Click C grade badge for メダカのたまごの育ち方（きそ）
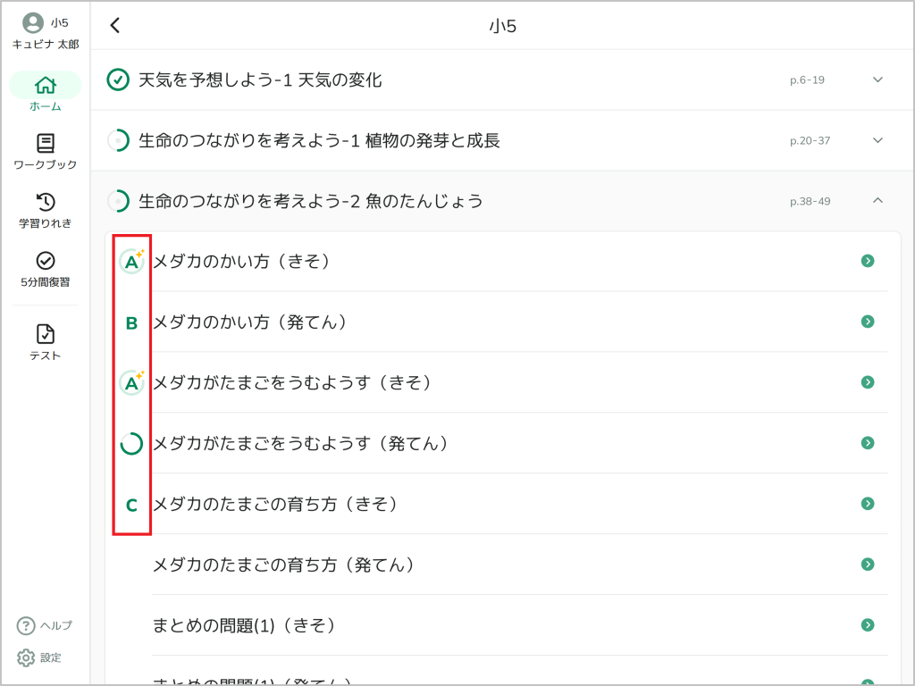 pyautogui.click(x=132, y=505)
